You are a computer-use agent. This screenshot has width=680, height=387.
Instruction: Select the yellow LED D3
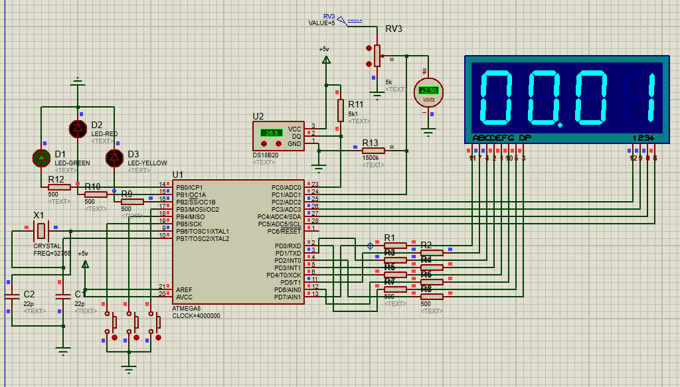(114, 158)
